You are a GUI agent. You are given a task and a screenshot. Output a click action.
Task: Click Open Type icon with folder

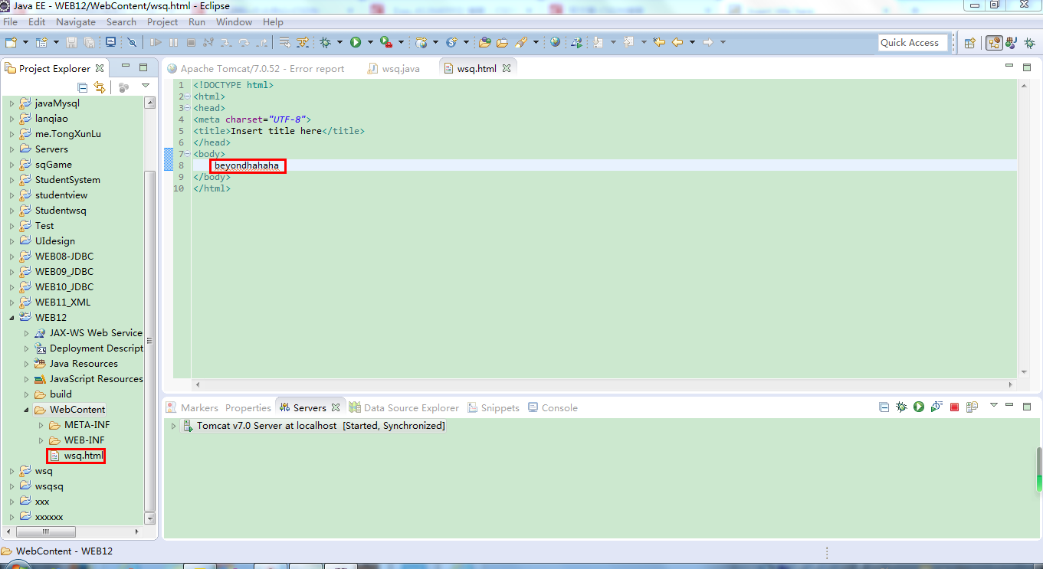tap(484, 43)
